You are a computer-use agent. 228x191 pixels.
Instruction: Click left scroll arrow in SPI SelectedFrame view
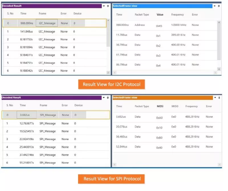pos(115,164)
